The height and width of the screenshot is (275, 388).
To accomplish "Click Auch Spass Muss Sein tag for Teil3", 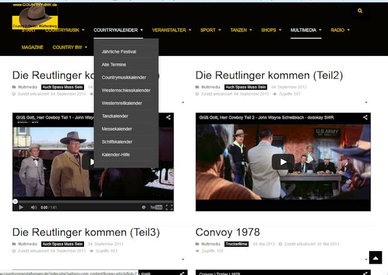I will pyautogui.click(x=63, y=244).
